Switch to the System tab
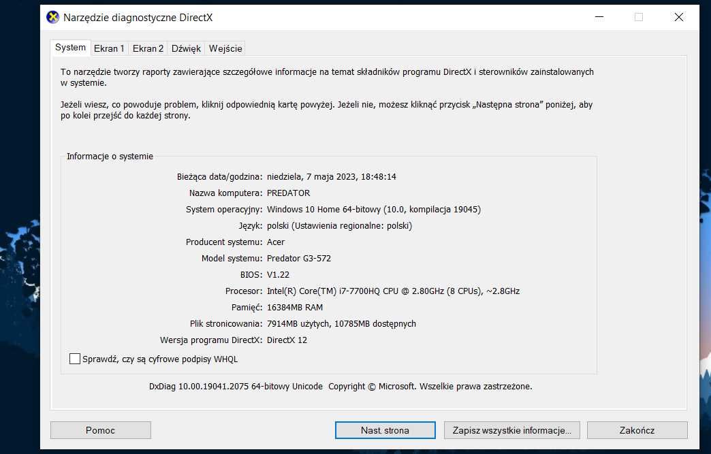 (70, 48)
